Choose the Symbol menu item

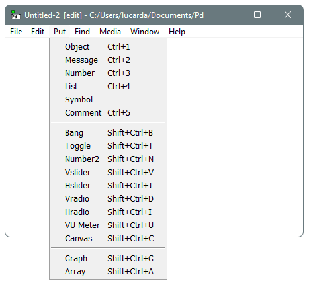[x=108, y=100]
